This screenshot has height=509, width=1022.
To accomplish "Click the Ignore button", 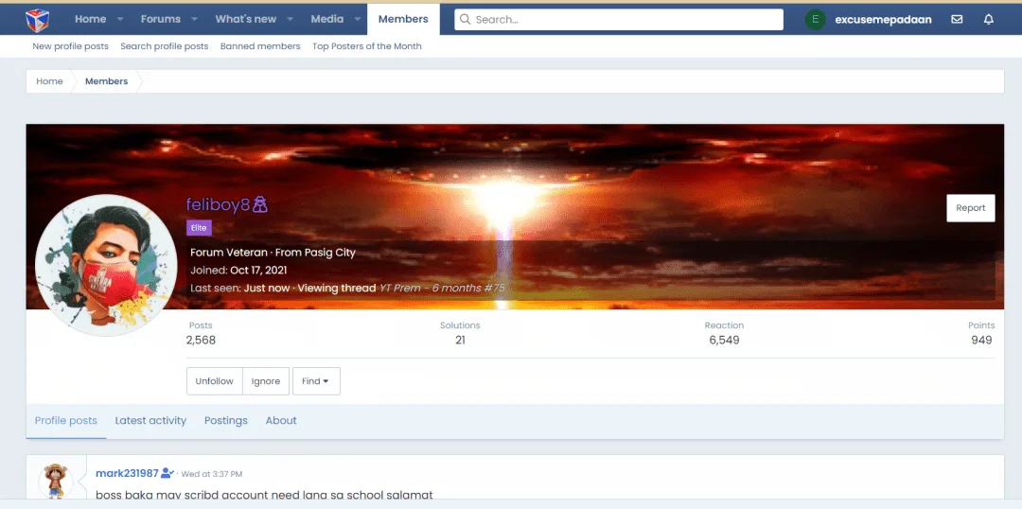I will [x=266, y=381].
